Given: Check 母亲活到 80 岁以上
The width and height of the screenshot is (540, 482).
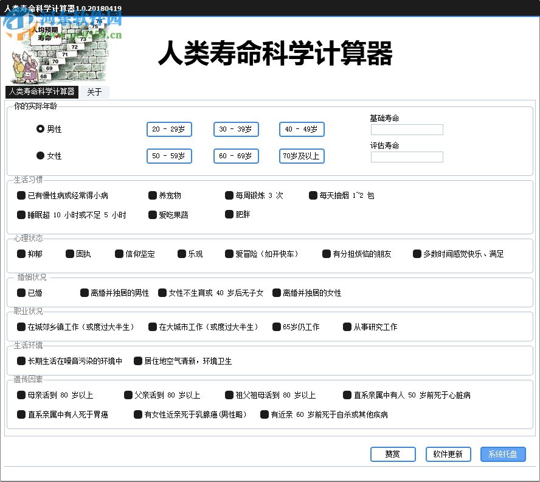Looking at the screenshot, I should pyautogui.click(x=20, y=395).
